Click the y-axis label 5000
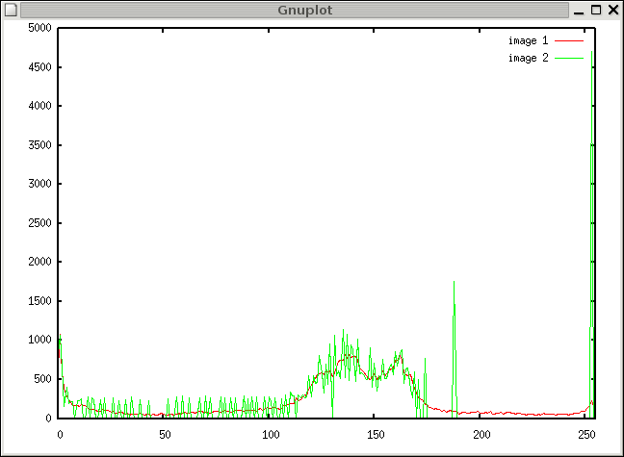Screen dimensions: 624x457 tap(39, 28)
